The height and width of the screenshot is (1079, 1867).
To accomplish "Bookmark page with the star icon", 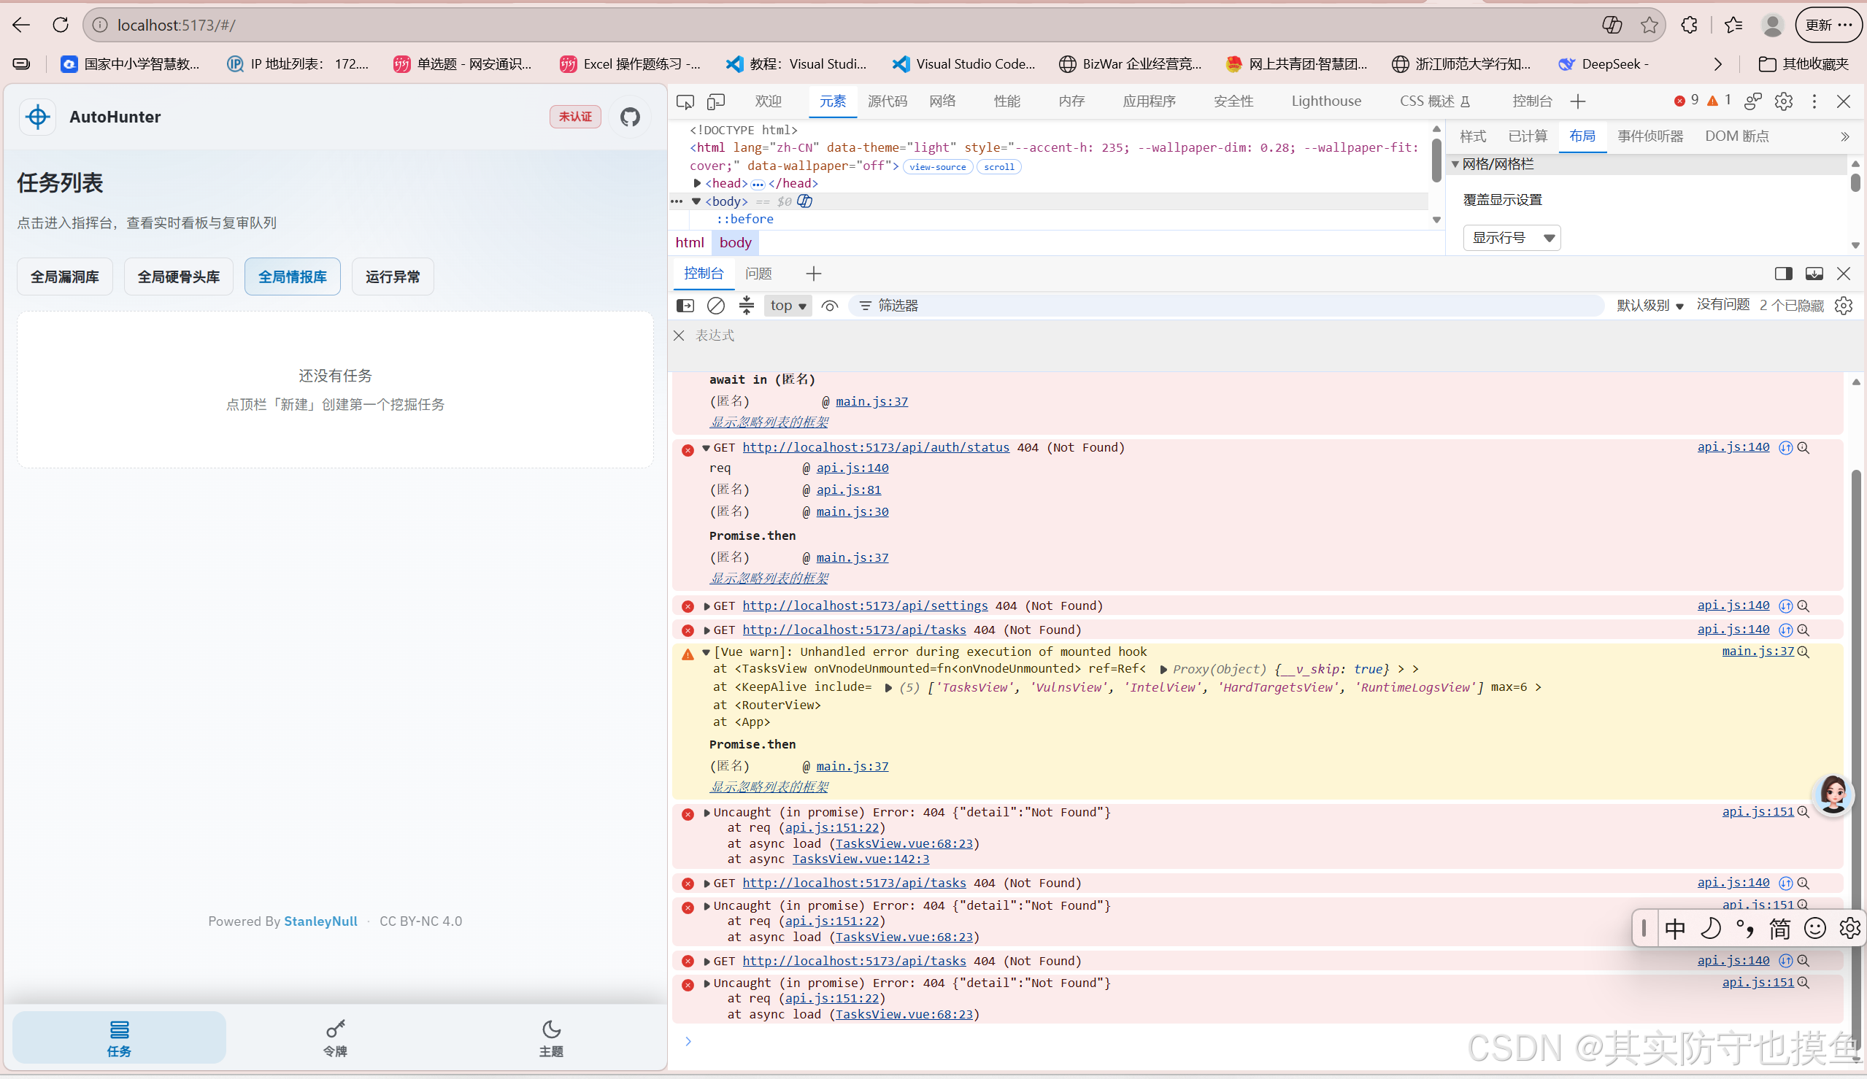I will tap(1649, 26).
